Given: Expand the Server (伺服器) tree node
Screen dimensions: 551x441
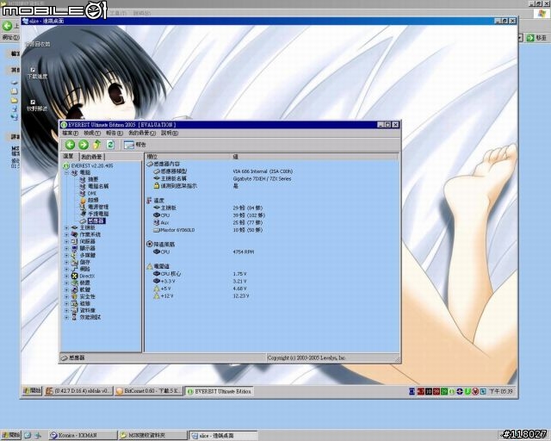Looking at the screenshot, I should (x=66, y=241).
